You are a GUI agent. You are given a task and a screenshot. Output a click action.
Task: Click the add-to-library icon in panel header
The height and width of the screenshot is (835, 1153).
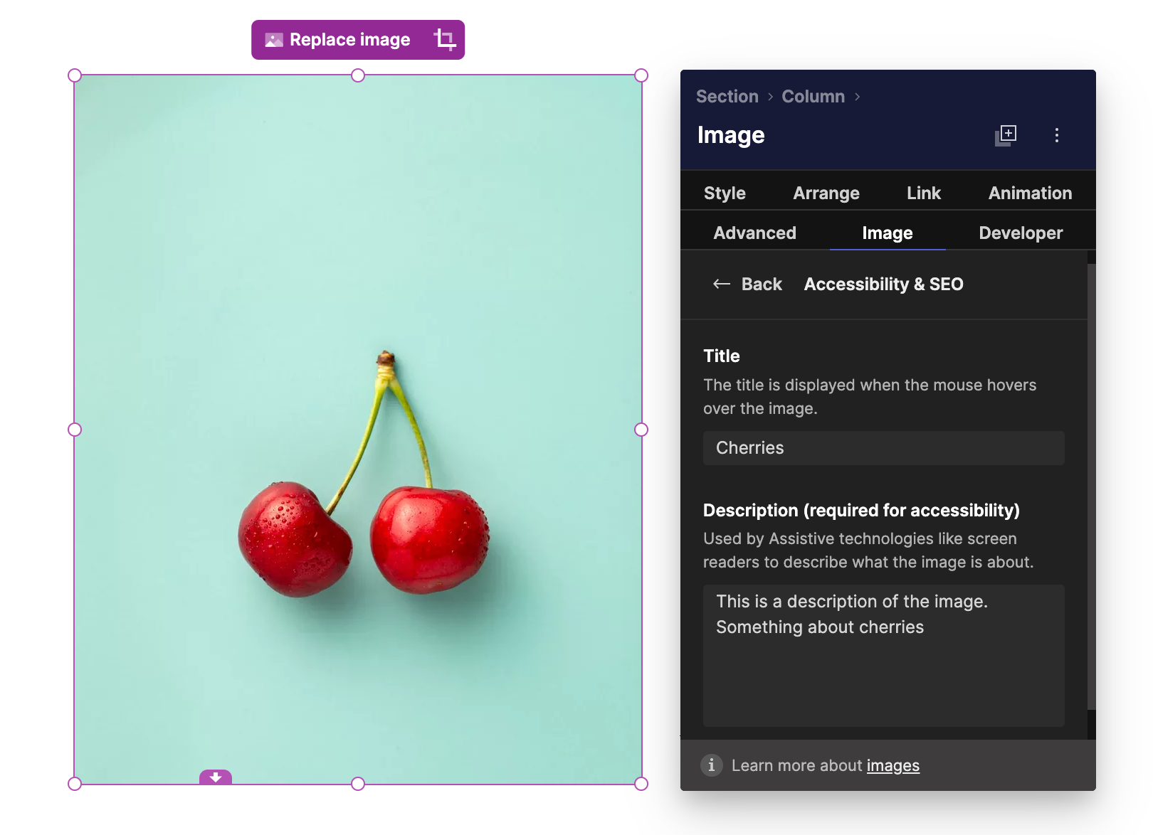[x=1006, y=135]
